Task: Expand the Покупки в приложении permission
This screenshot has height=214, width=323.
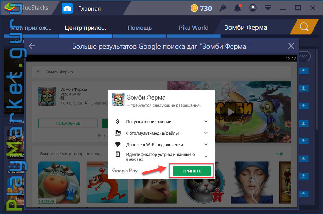Action: click(x=206, y=121)
